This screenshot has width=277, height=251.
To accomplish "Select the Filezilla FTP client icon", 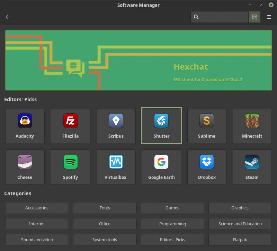I will [70, 125].
